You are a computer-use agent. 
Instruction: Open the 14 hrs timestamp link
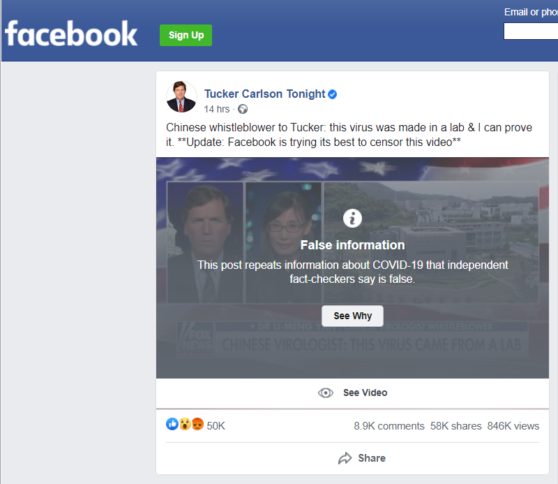point(216,109)
